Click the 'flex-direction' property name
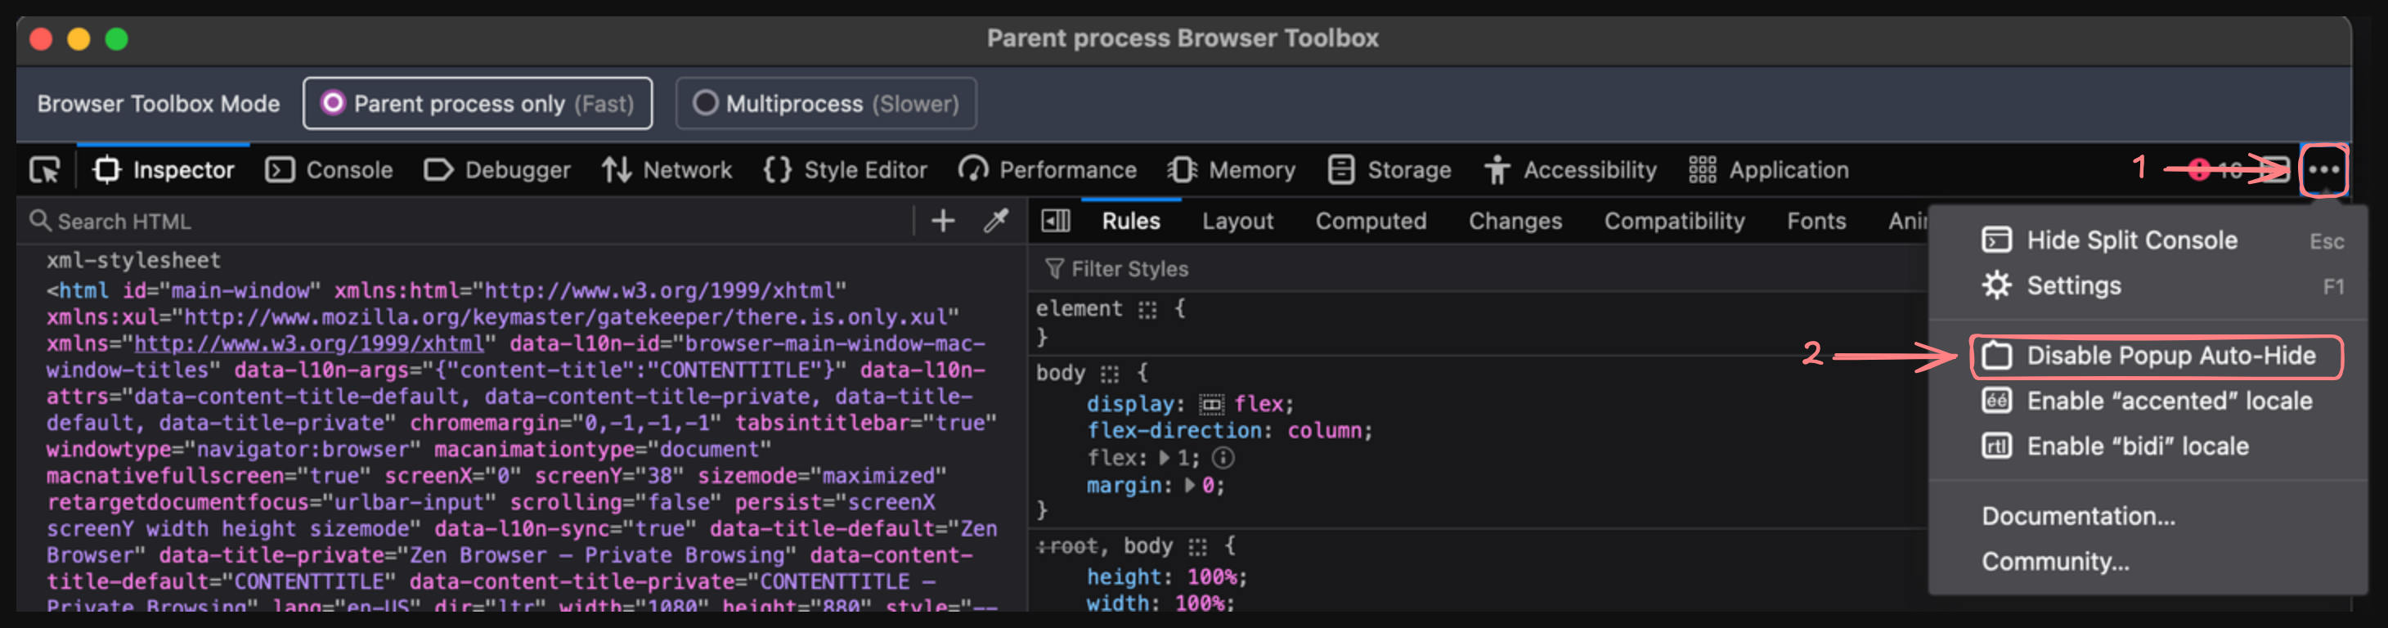2388x628 pixels. [1174, 432]
